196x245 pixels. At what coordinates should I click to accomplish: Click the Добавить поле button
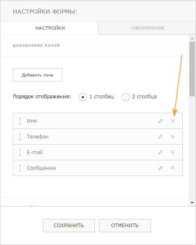click(x=38, y=75)
